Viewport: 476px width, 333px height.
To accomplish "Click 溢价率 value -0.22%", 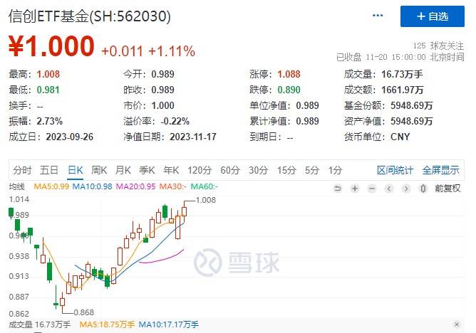I will (175, 121).
